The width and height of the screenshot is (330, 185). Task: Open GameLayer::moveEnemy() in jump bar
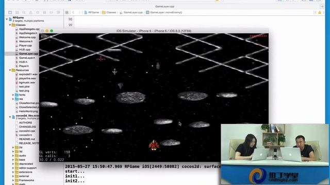[164, 12]
